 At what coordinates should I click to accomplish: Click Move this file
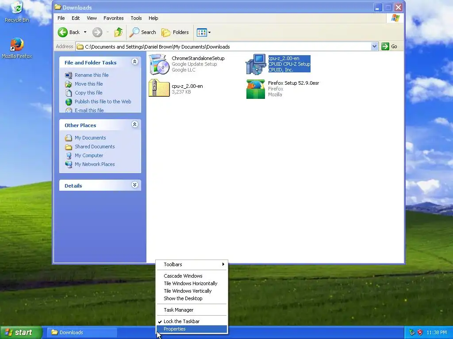pyautogui.click(x=88, y=84)
